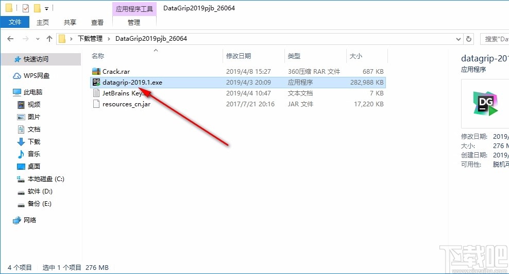Image resolution: width=509 pixels, height=274 pixels.
Task: Select the resources_cn.jar file icon
Action: click(x=96, y=104)
